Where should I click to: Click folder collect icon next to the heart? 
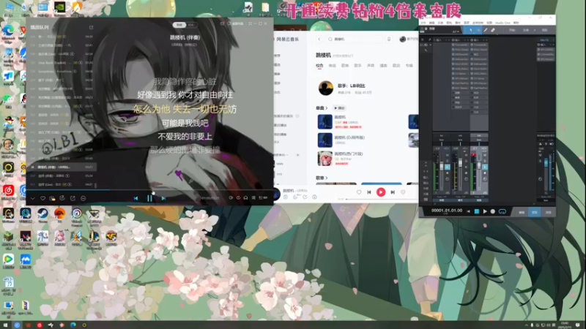(x=52, y=198)
